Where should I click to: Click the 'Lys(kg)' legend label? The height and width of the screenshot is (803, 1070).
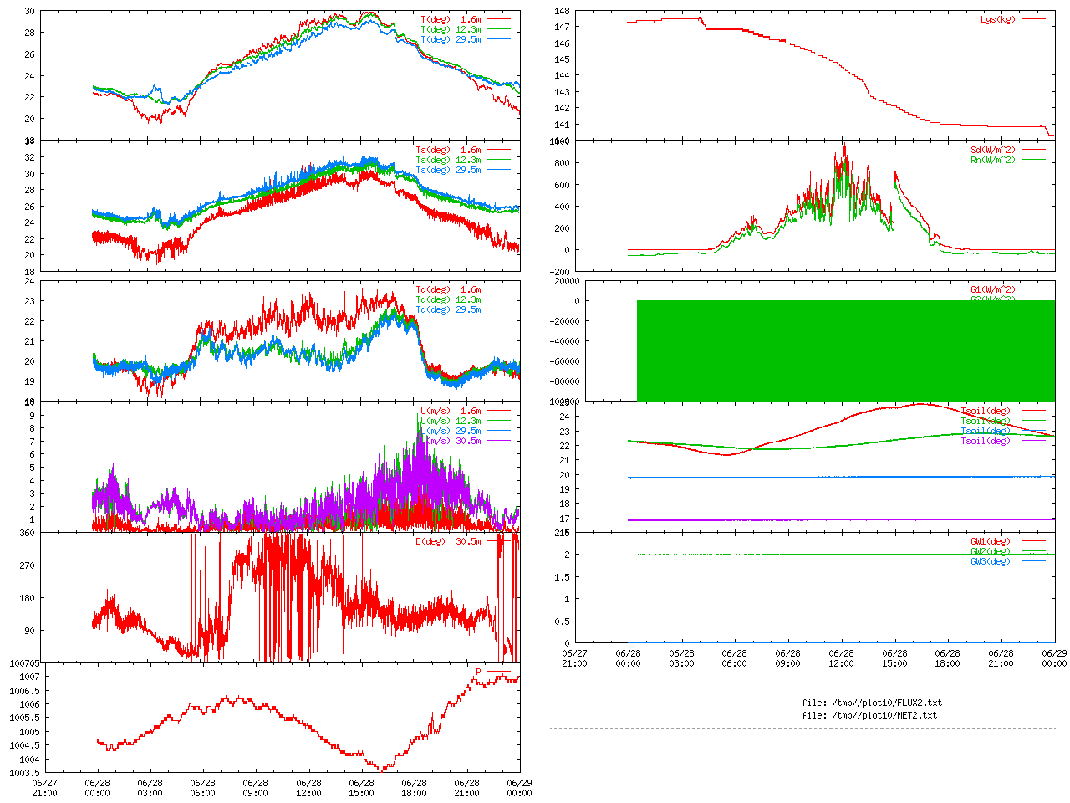click(998, 19)
